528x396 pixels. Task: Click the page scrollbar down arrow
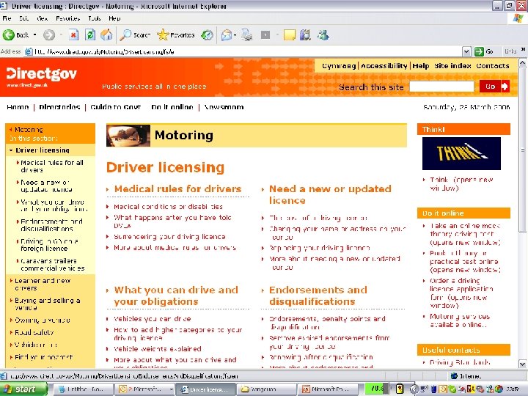pos(522,364)
